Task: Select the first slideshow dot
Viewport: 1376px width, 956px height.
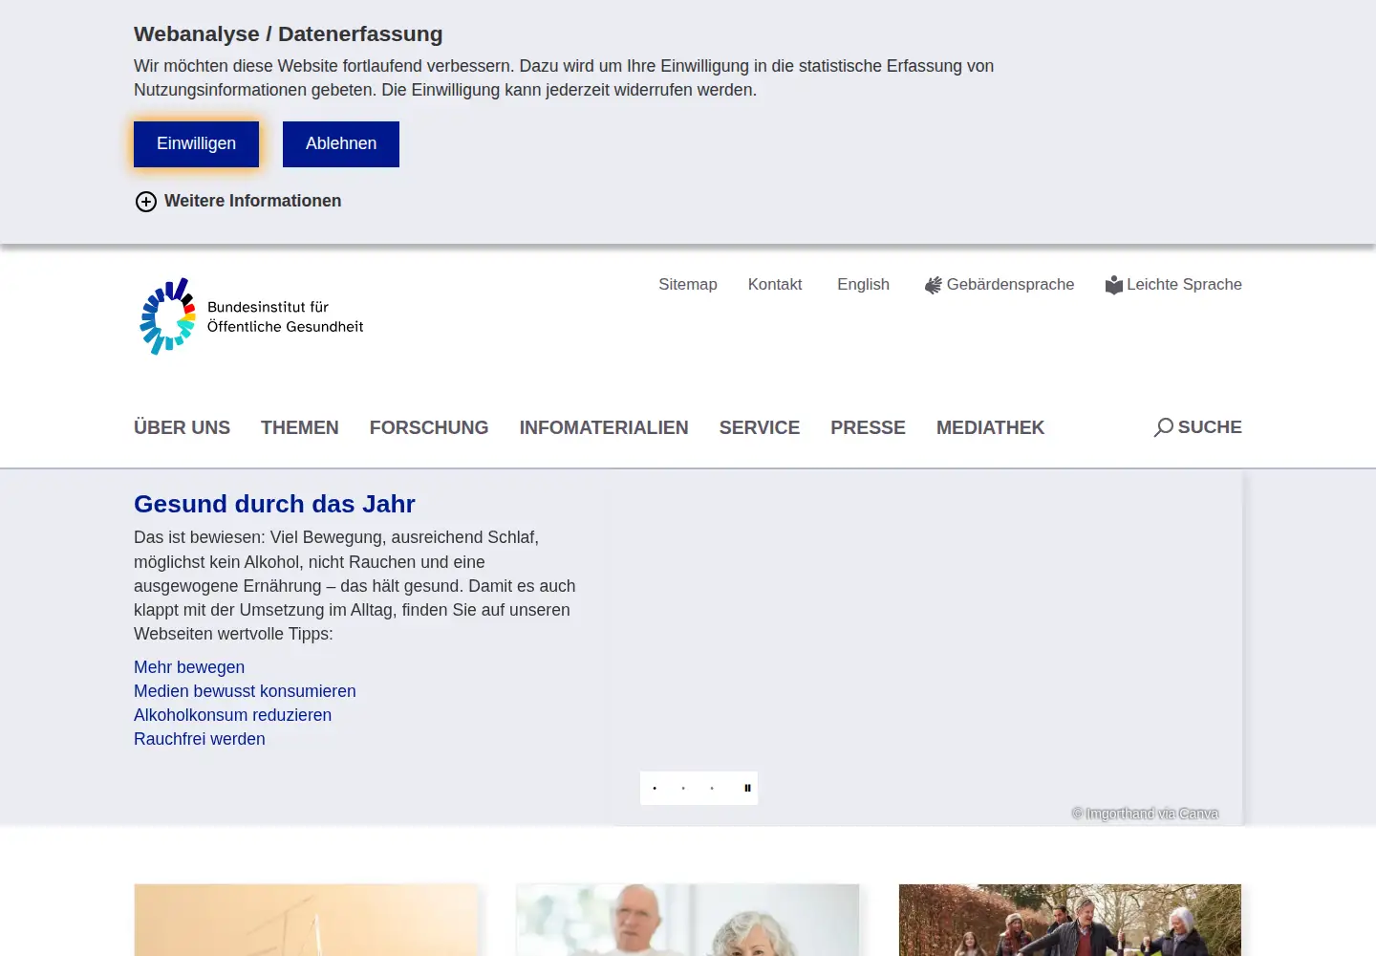Action: pyautogui.click(x=655, y=788)
